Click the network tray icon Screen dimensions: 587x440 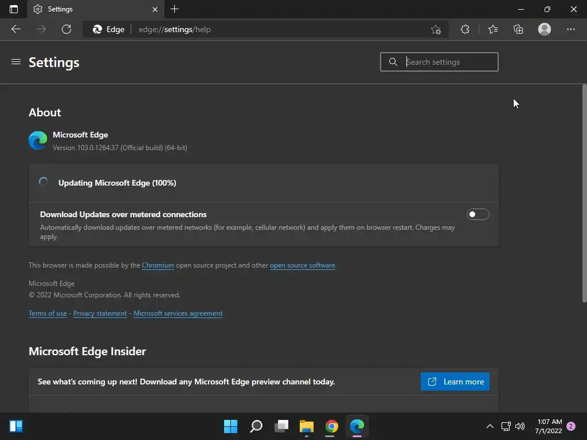[506, 426]
